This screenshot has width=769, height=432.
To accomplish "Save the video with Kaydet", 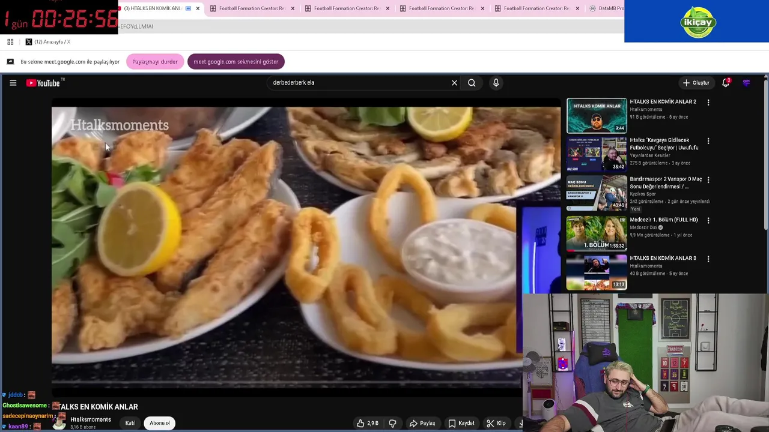I will tap(461, 423).
